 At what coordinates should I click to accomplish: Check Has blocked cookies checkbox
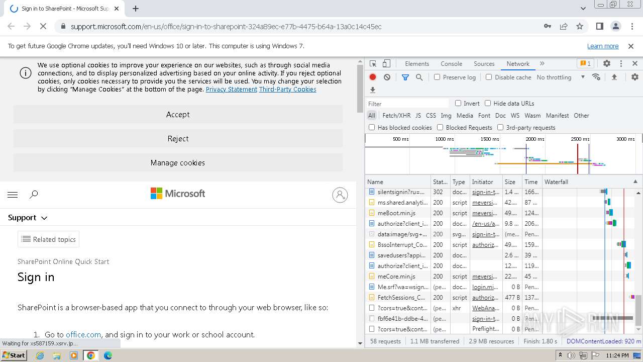[372, 127]
